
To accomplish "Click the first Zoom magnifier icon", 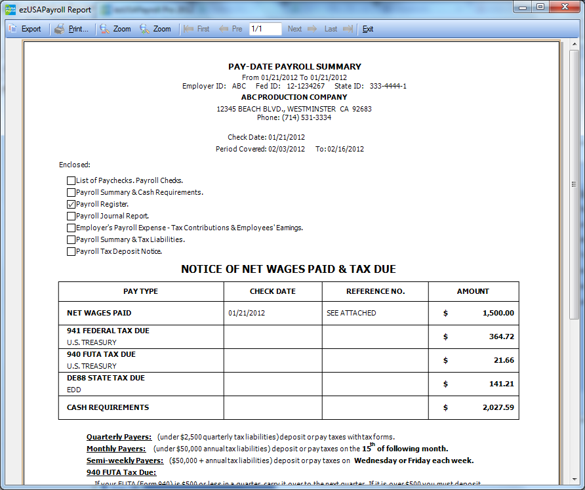I will (x=105, y=29).
